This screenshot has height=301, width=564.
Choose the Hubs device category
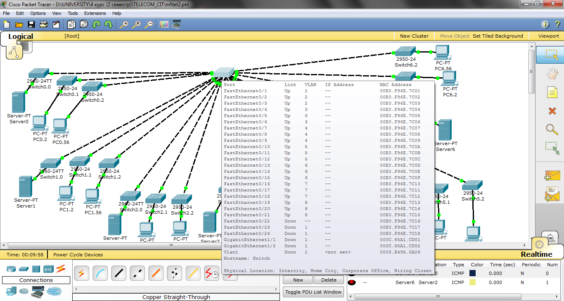(x=36, y=269)
